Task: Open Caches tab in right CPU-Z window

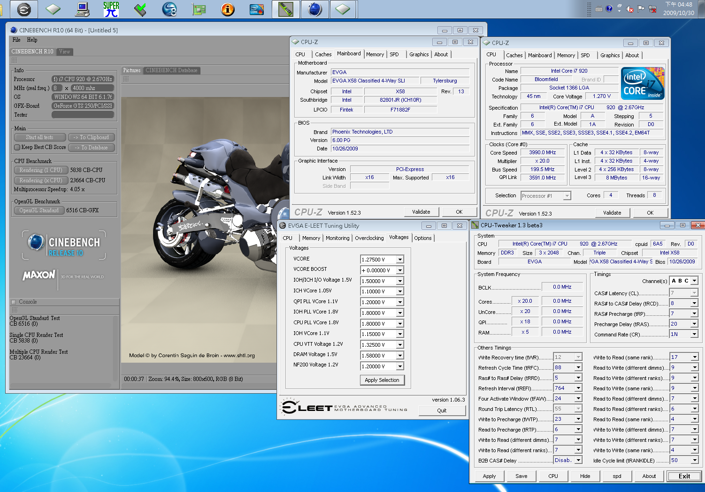Action: pyautogui.click(x=514, y=55)
